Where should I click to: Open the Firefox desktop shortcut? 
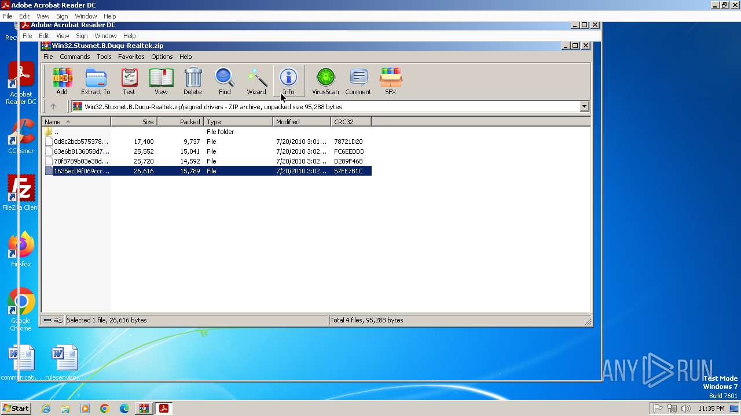tap(21, 250)
